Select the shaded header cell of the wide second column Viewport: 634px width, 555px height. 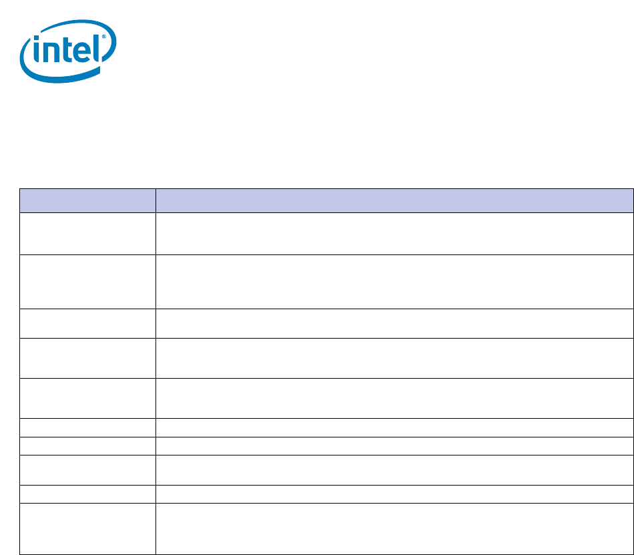tap(394, 200)
